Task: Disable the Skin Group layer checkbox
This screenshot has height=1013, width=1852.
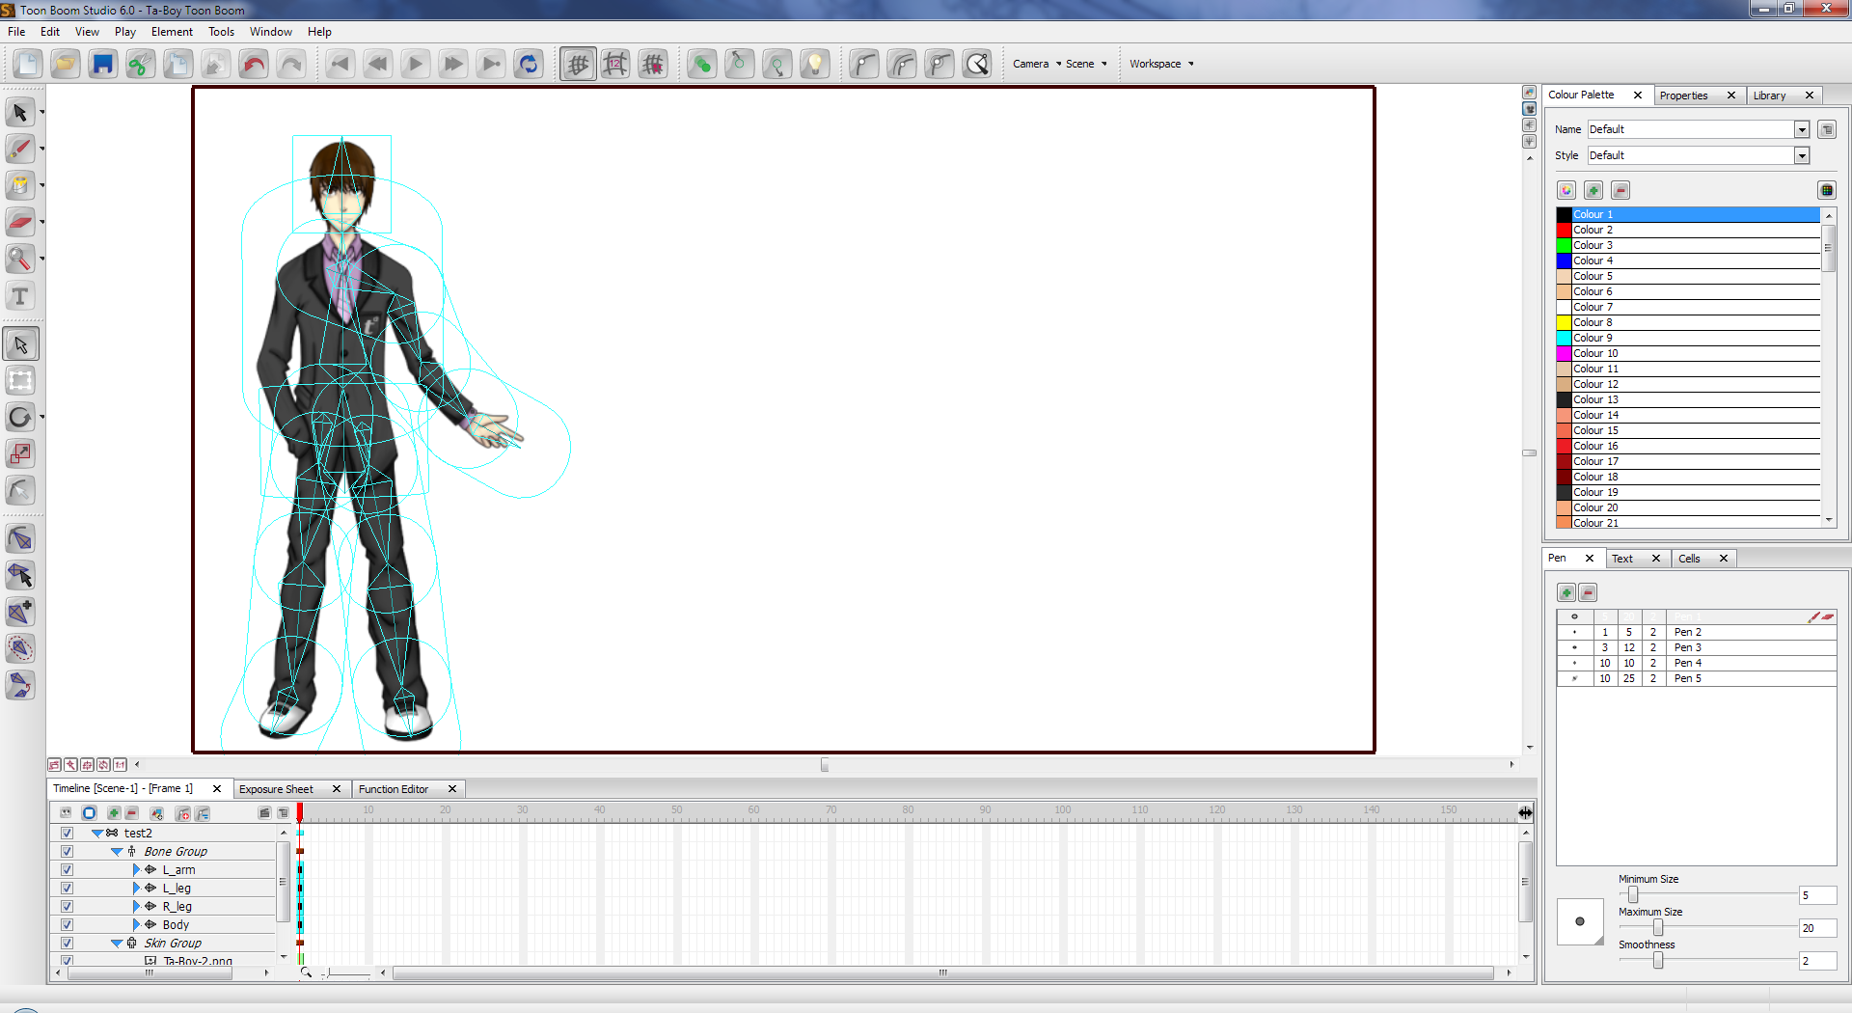Action: [67, 943]
